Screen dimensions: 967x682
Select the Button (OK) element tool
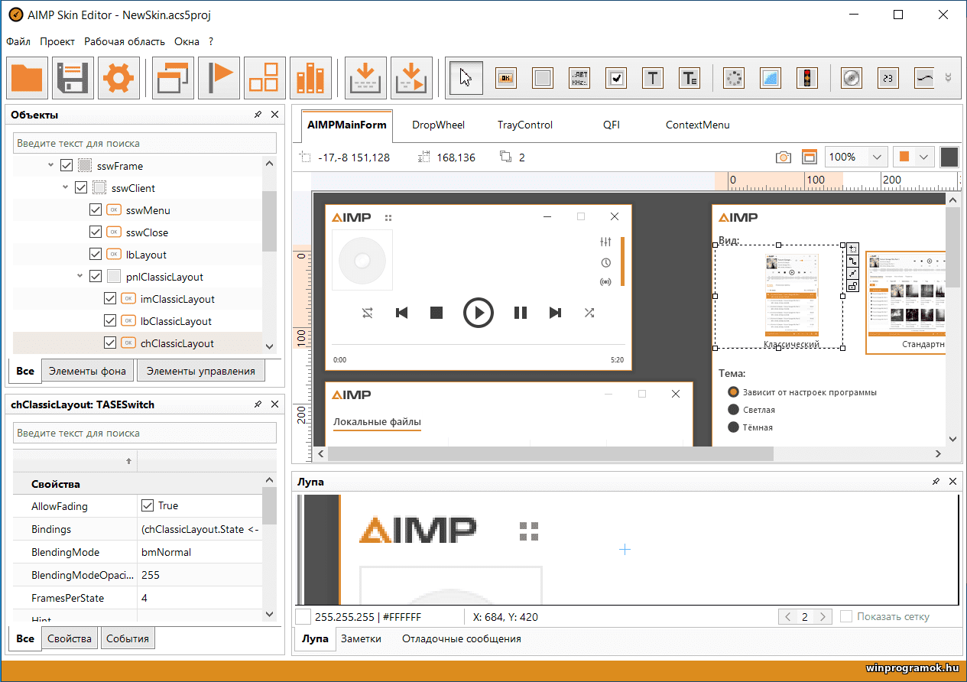click(x=505, y=77)
